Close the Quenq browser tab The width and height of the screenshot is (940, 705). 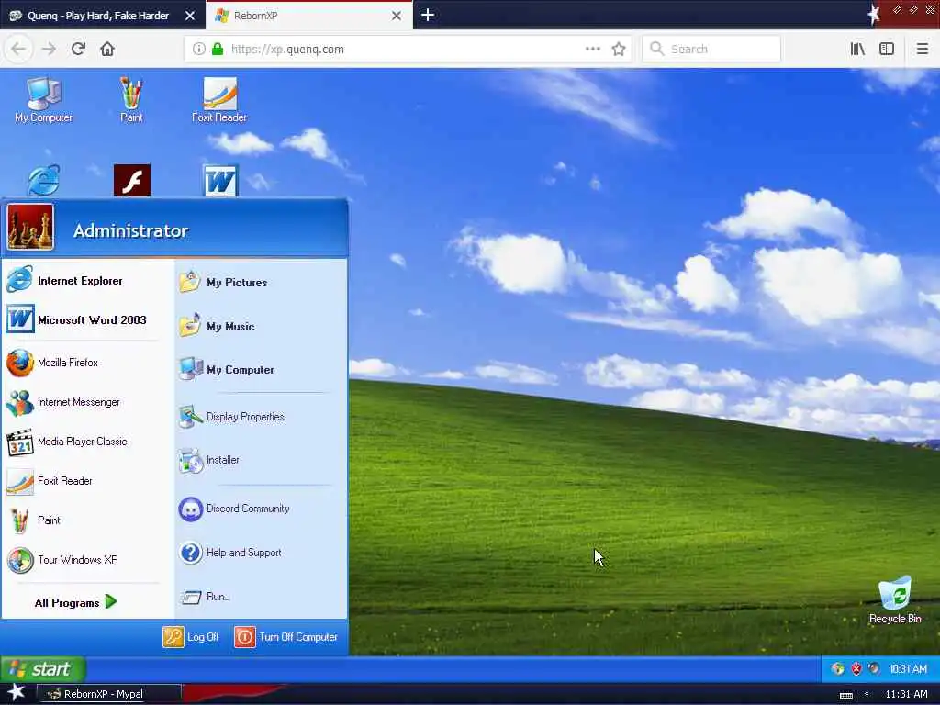pyautogui.click(x=190, y=16)
